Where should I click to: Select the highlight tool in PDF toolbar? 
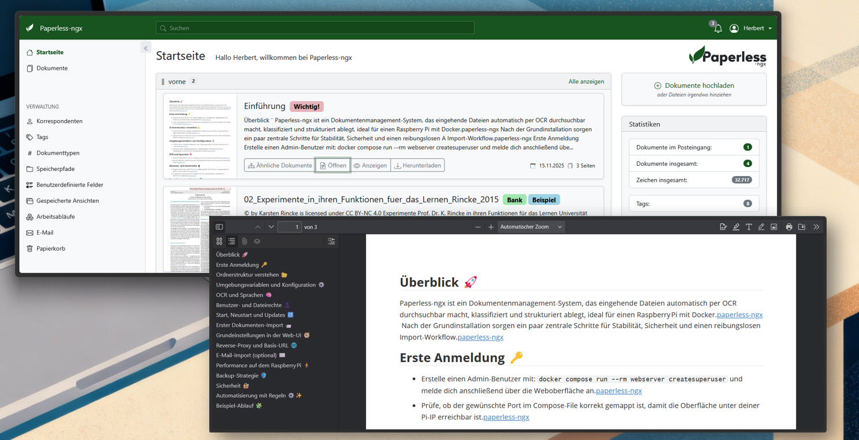pos(736,227)
